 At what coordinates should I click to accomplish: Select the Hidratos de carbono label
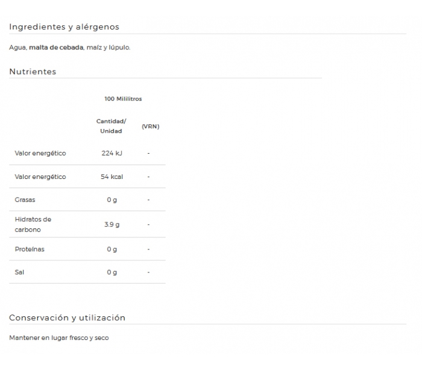[x=33, y=224]
